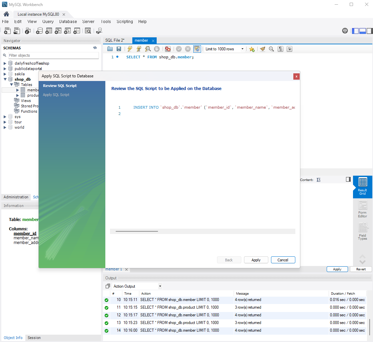Create new stored procedure icon

click(67, 31)
